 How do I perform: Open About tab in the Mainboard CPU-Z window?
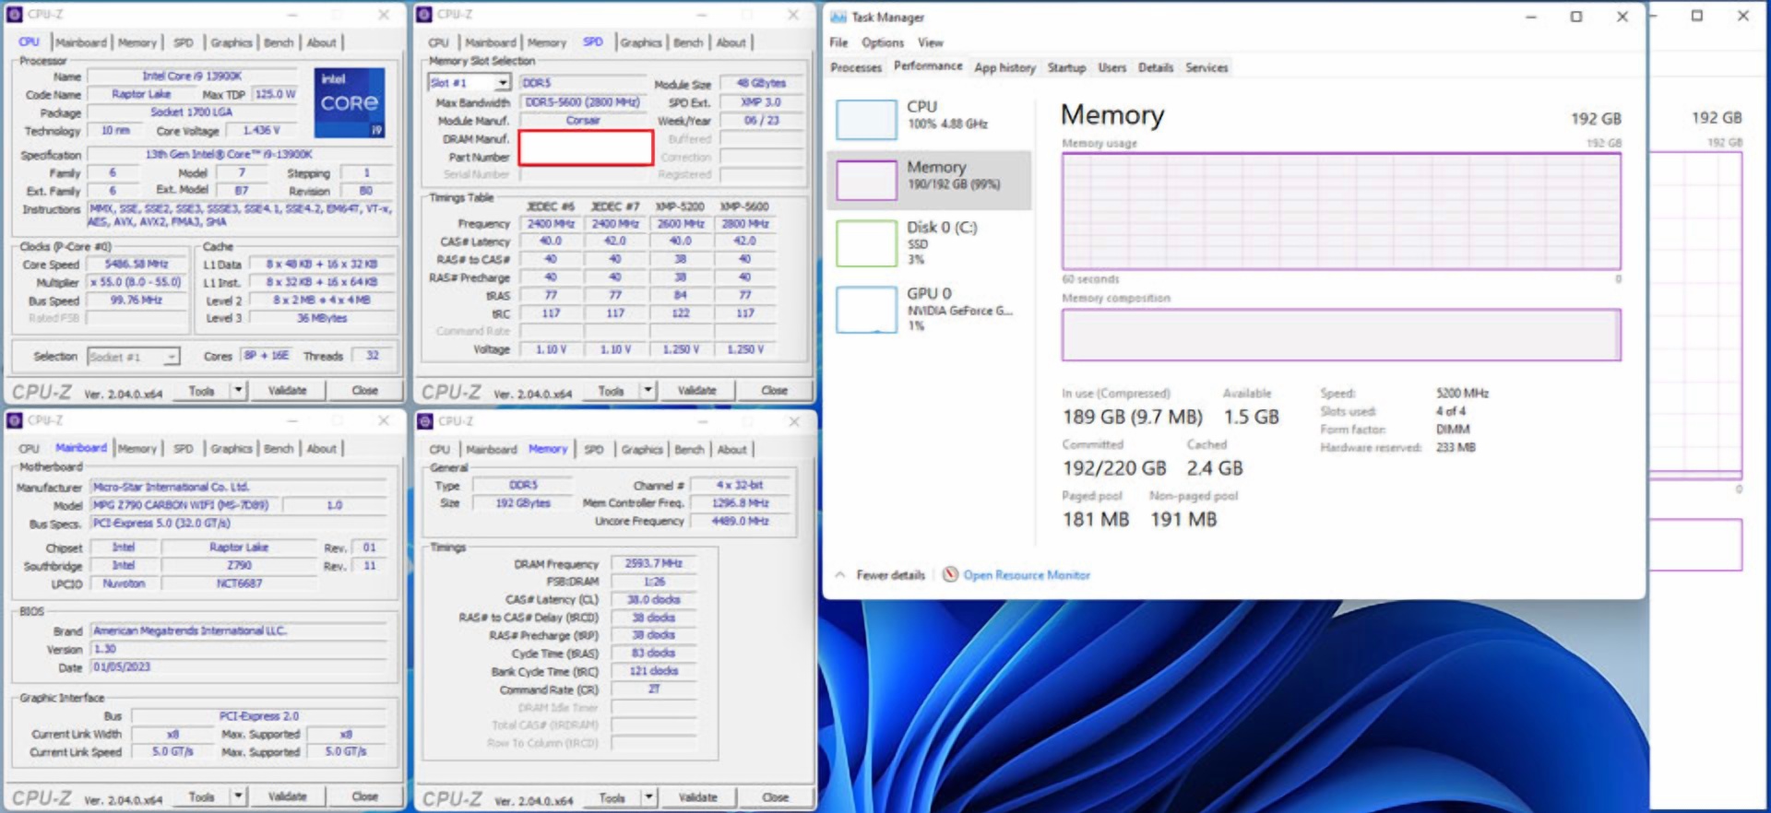(x=322, y=449)
